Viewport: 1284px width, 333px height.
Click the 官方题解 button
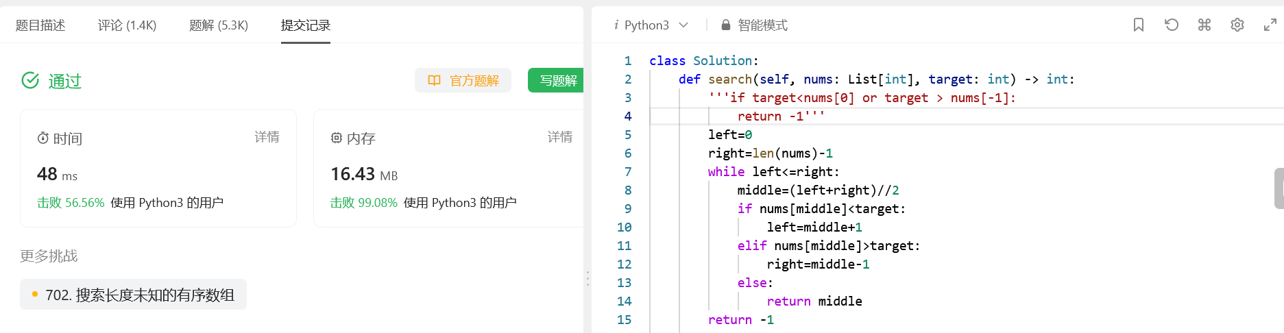[x=463, y=81]
